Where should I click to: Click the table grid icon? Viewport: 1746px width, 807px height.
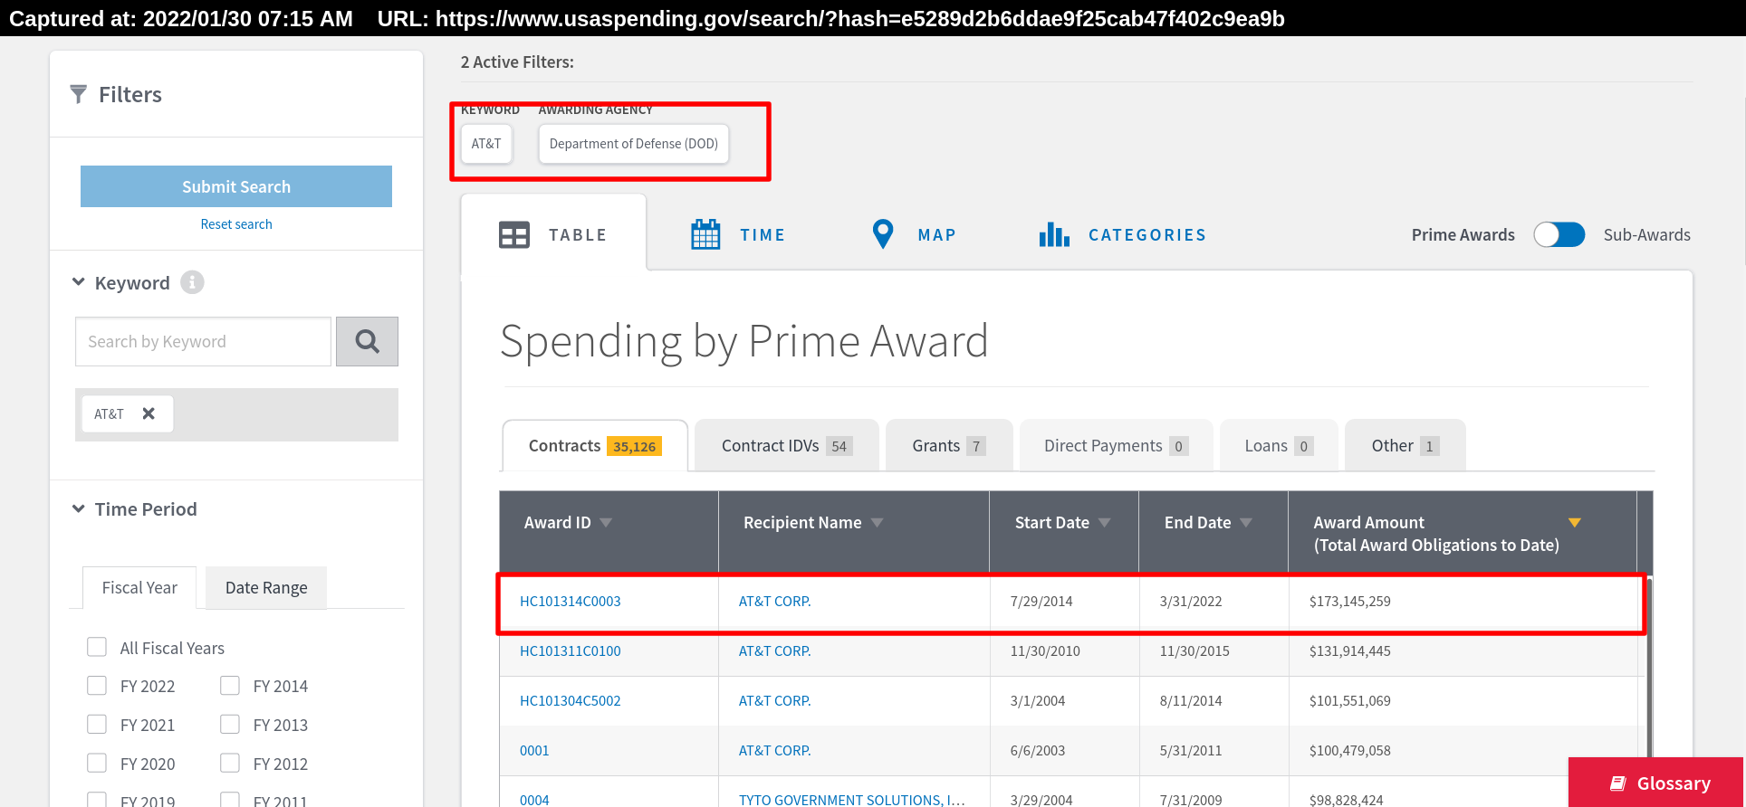click(514, 235)
